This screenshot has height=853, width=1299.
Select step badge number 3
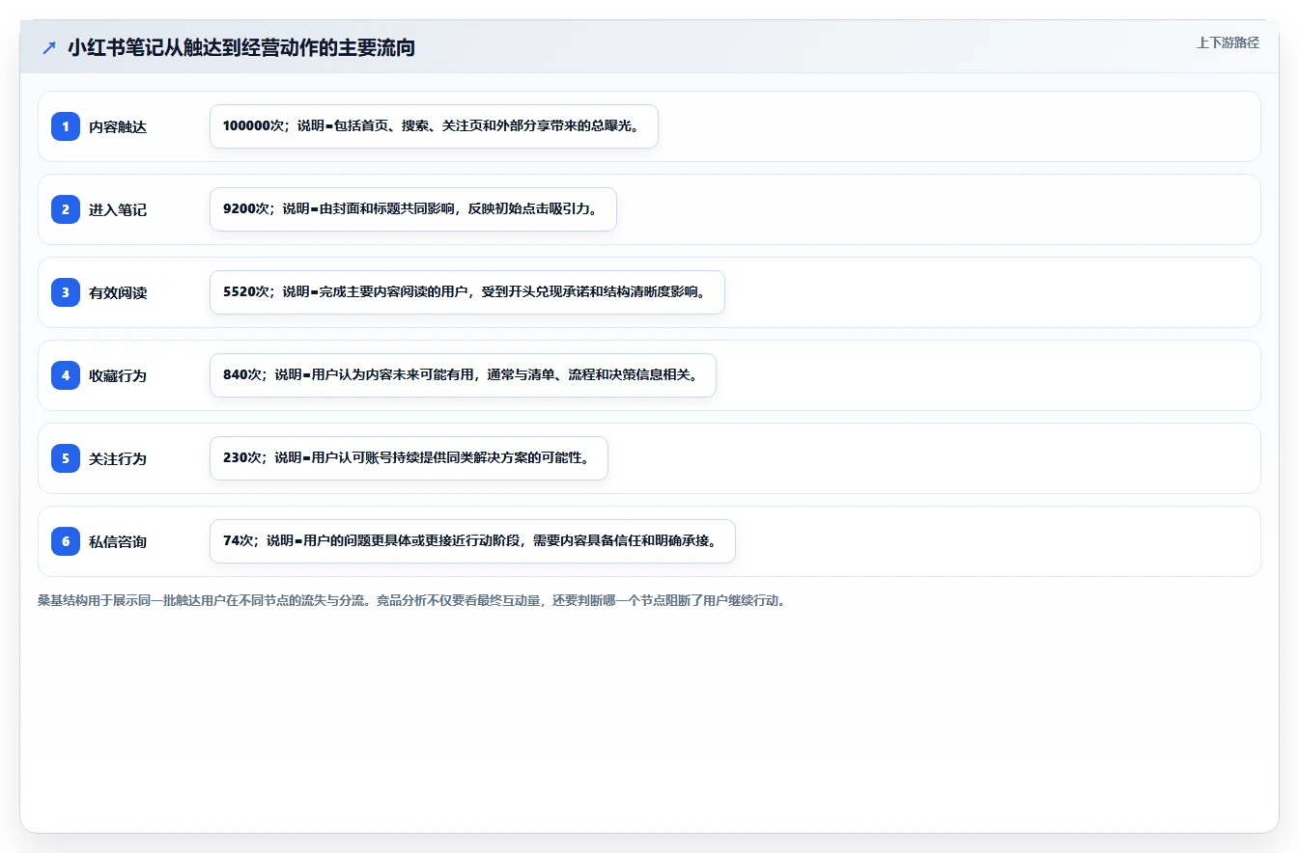click(66, 292)
